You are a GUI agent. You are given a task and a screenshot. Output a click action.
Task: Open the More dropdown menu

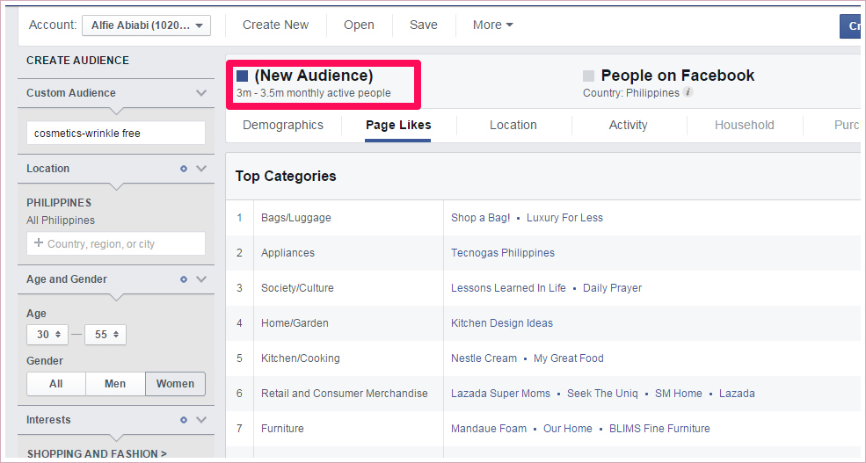[x=492, y=25]
